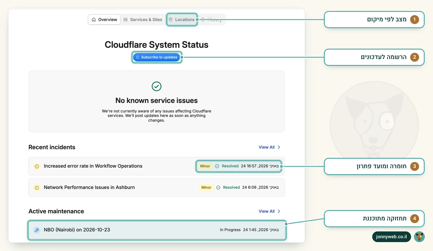This screenshot has width=433, height=251.
Task: Click resolved check icon on Ashburn row
Action: (218, 188)
